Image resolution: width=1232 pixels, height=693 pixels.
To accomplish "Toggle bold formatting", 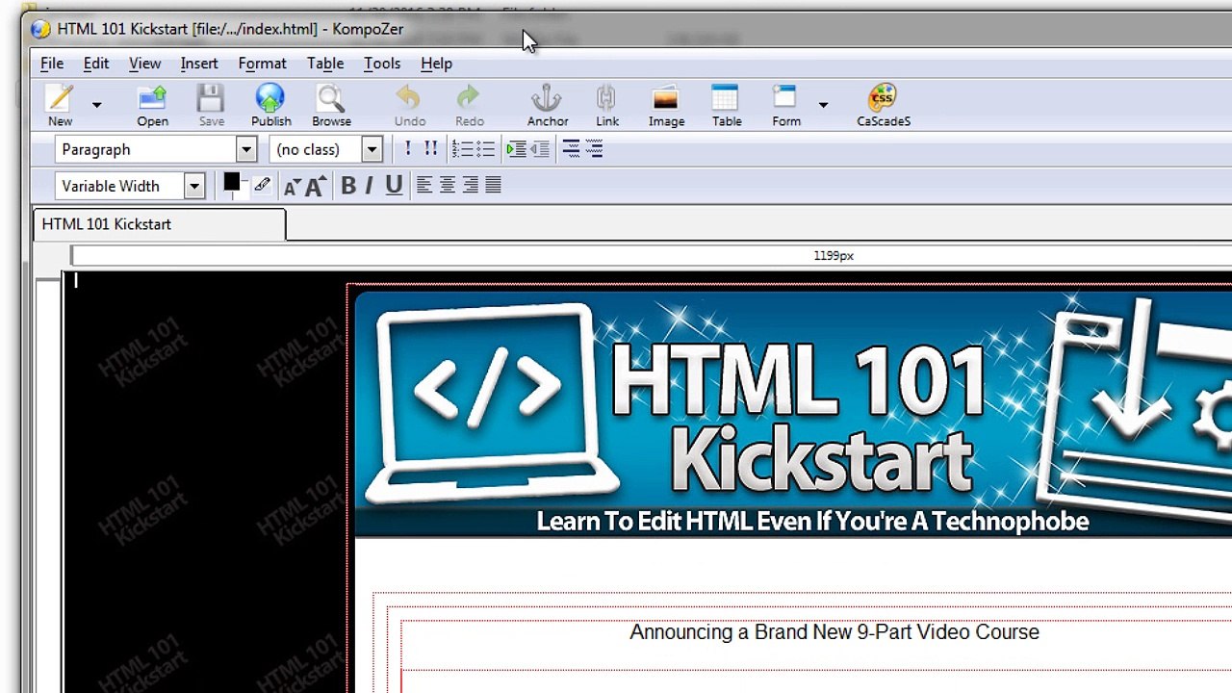I will [348, 186].
